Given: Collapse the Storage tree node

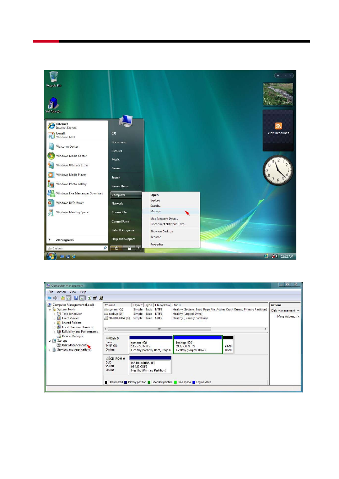Looking at the screenshot, I should 49,341.
